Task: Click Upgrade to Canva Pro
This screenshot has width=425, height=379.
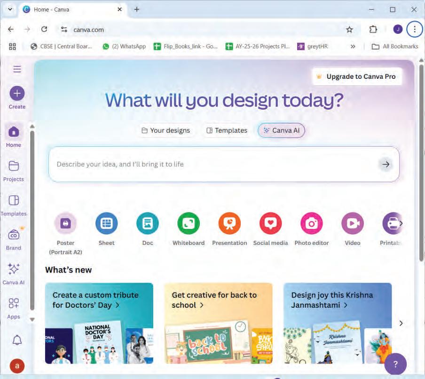Action: click(357, 76)
